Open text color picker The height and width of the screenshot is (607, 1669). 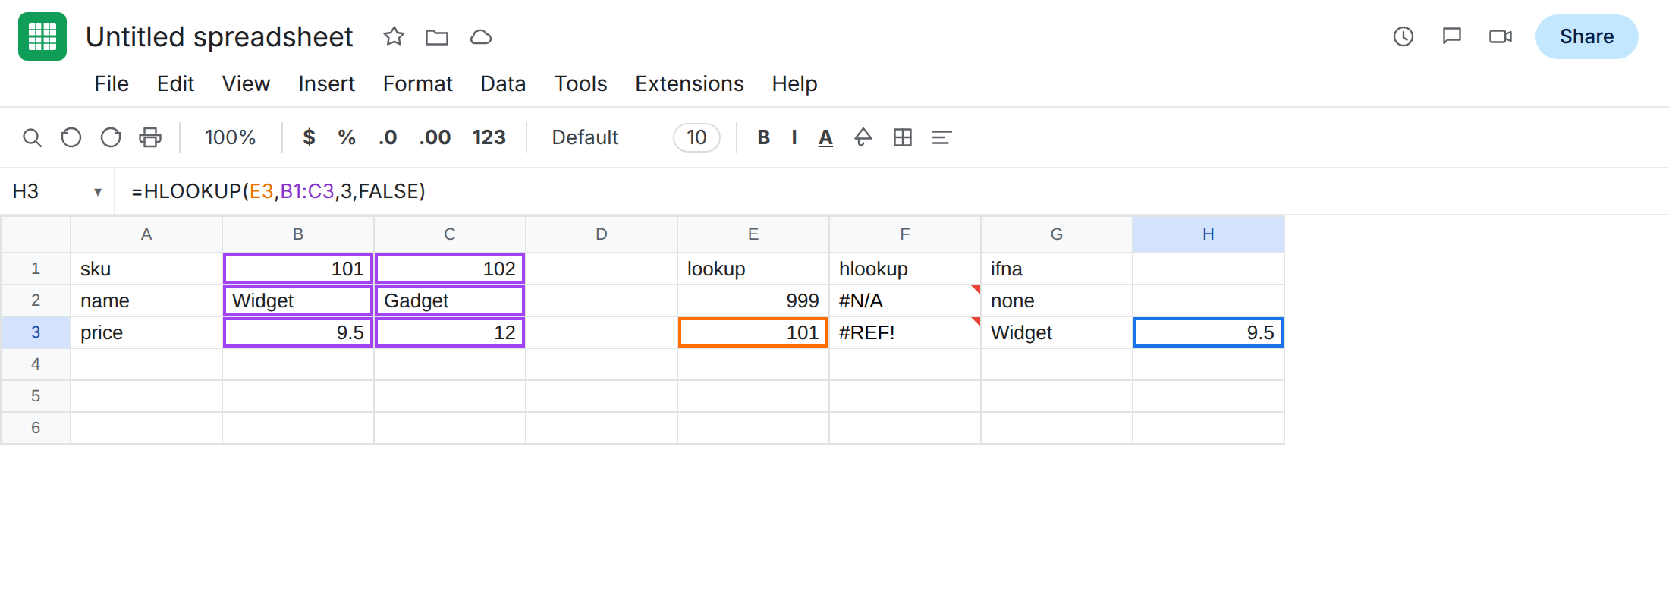(825, 137)
